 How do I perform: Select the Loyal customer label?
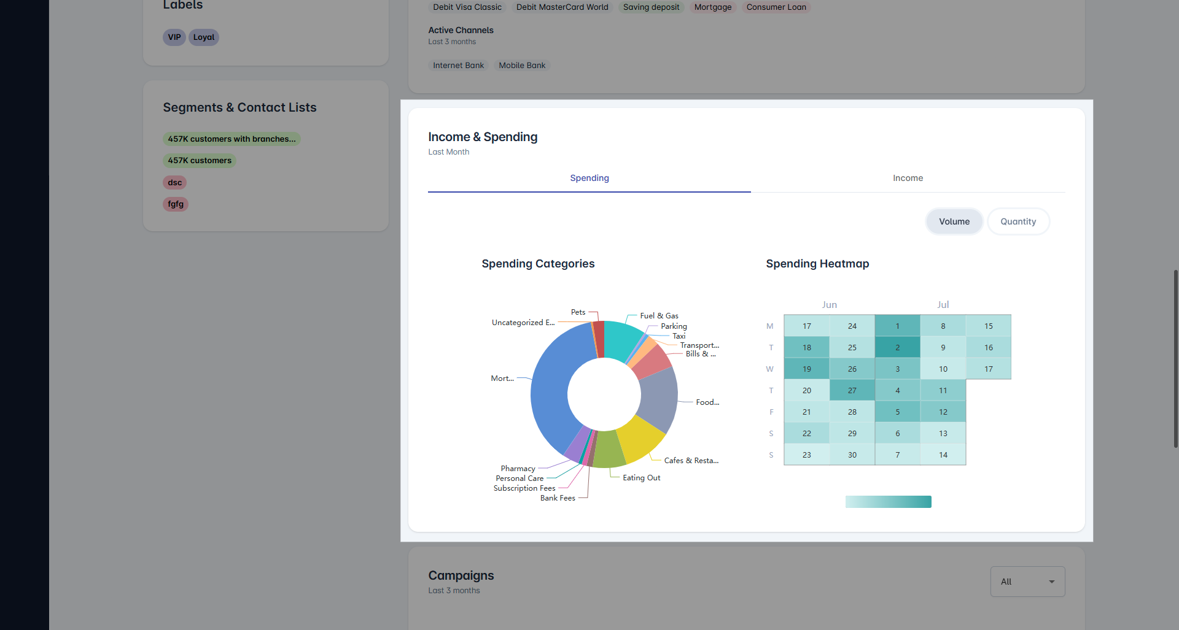203,37
